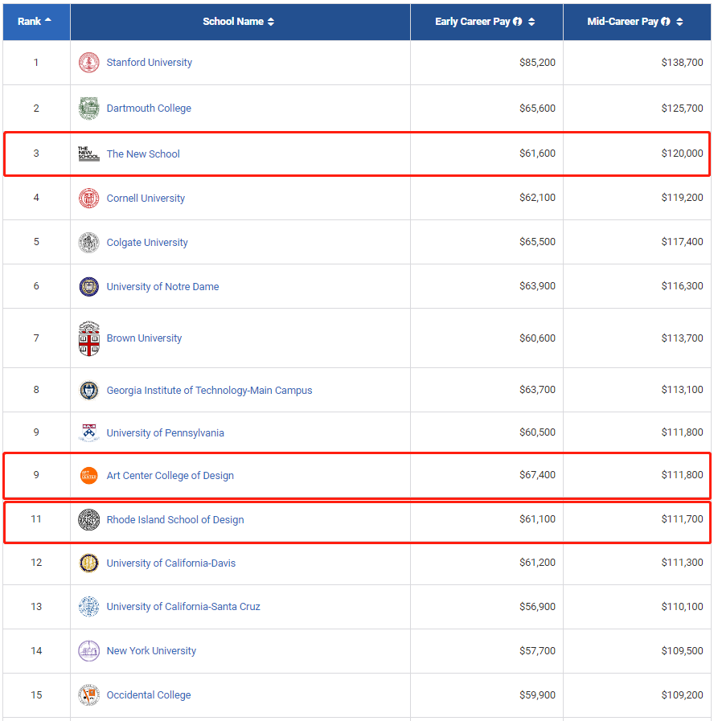The height and width of the screenshot is (721, 714).
Task: Open the Cornell University link
Action: coord(146,199)
